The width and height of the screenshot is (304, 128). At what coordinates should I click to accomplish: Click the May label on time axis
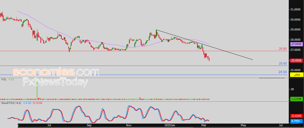(243, 125)
